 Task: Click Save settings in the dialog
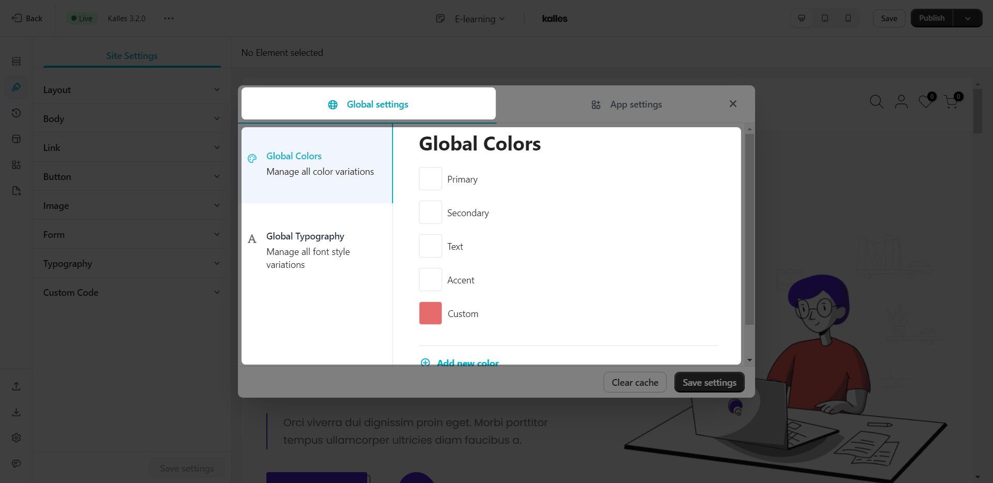click(709, 382)
